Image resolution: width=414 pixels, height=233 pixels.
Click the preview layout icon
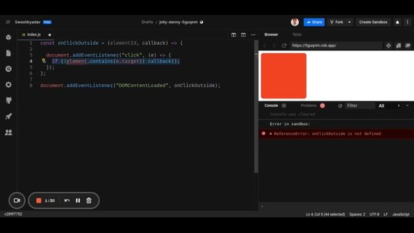click(x=243, y=34)
